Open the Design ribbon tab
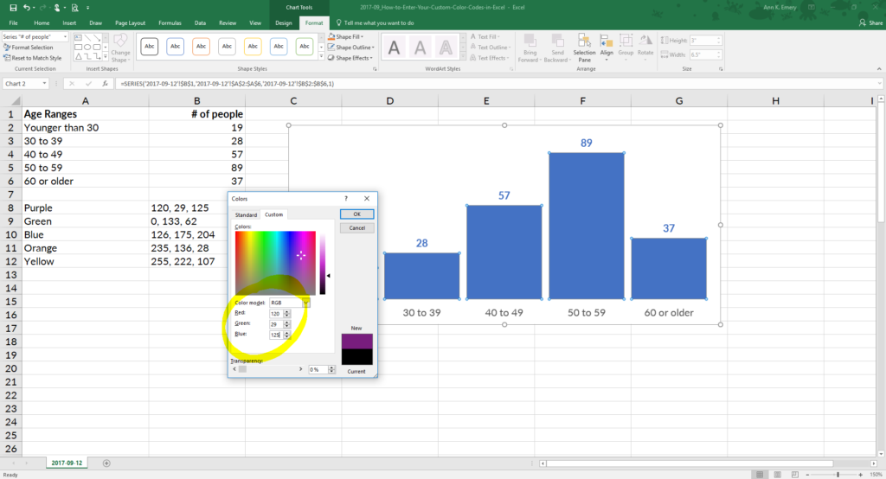Screen dimensions: 886x479 (x=283, y=23)
